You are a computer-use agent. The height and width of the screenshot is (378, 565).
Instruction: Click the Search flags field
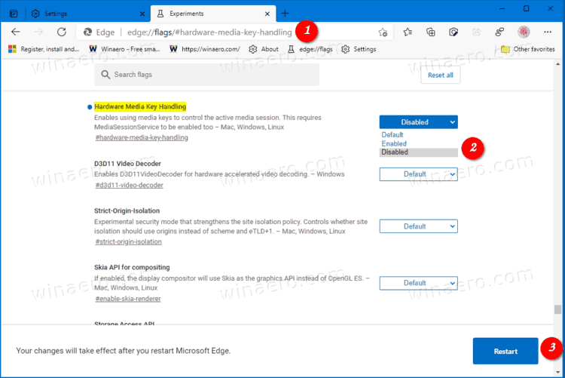pyautogui.click(x=206, y=75)
